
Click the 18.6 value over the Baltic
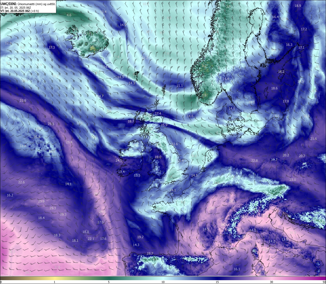[x=274, y=88]
